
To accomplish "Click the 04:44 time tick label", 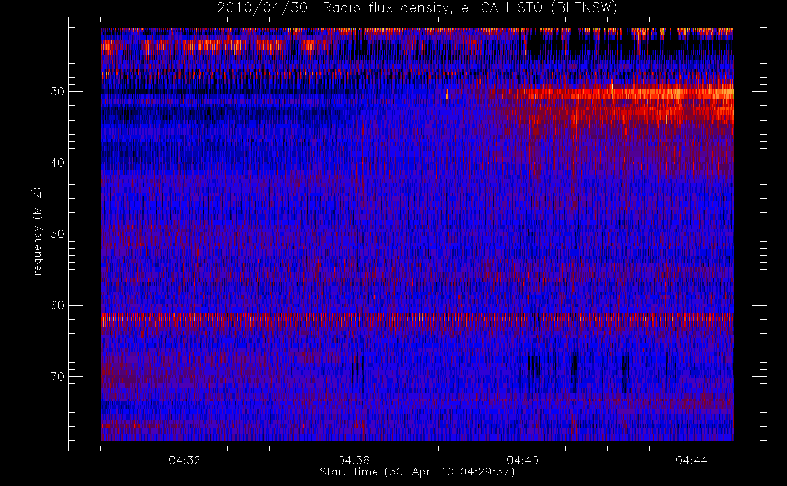I will [692, 460].
